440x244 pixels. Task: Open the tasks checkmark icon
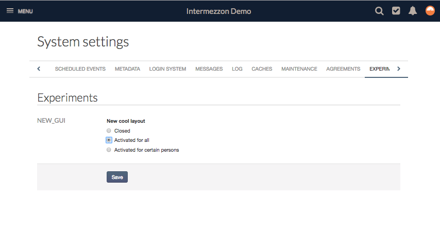click(396, 11)
